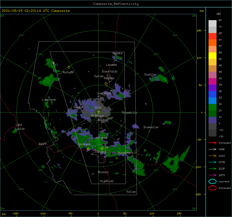232x217 pixels.
Task: Click the Lake Louise map label
Action: click(x=20, y=127)
